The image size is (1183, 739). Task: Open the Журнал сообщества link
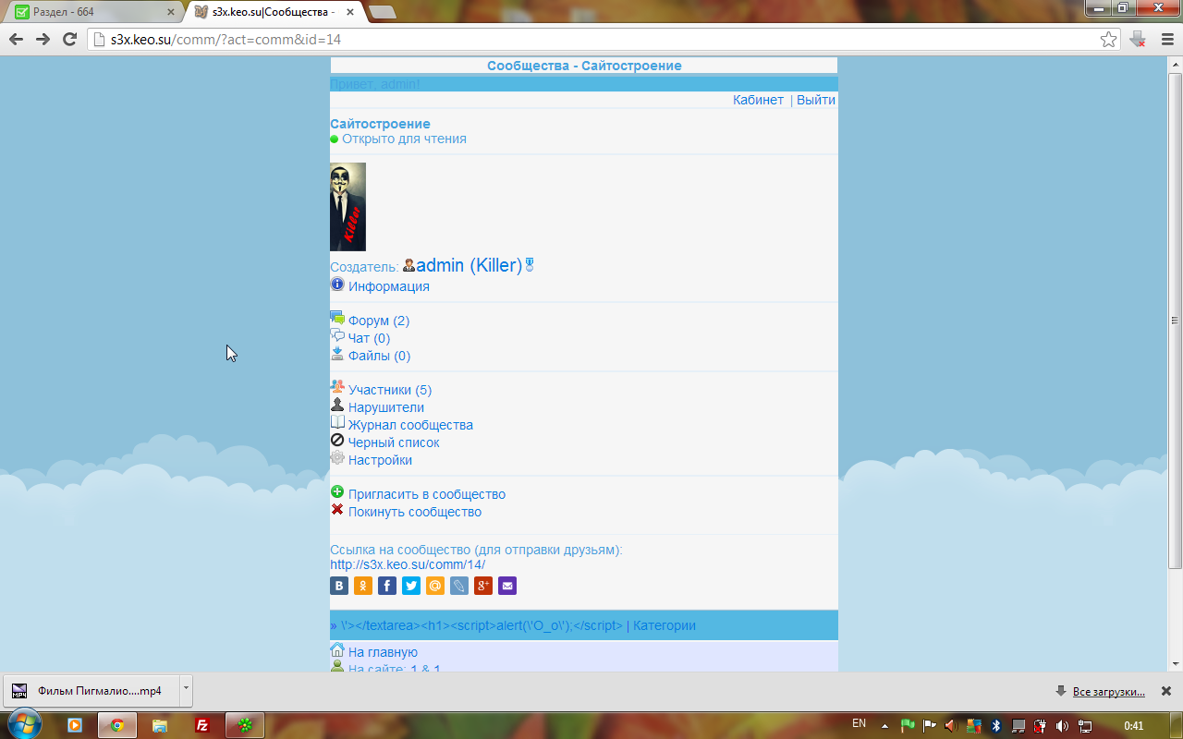pyautogui.click(x=410, y=425)
